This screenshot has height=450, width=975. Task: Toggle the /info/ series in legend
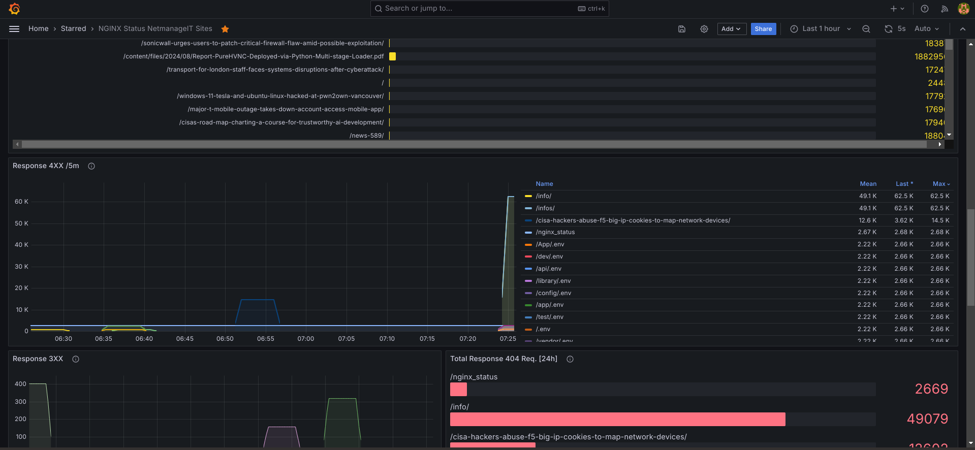(543, 196)
